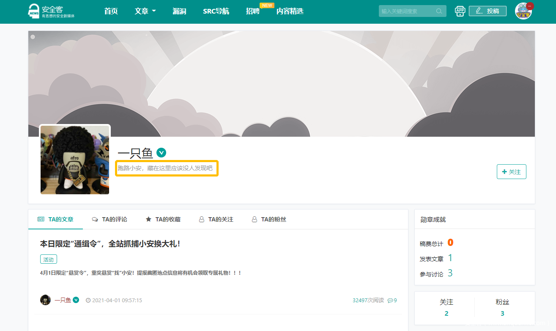This screenshot has width=556, height=331.
Task: Click the verified badge beside the profile name
Action: tap(161, 152)
